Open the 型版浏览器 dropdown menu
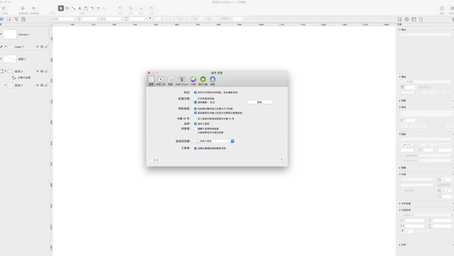Image resolution: width=454 pixels, height=256 pixels. tap(214, 141)
